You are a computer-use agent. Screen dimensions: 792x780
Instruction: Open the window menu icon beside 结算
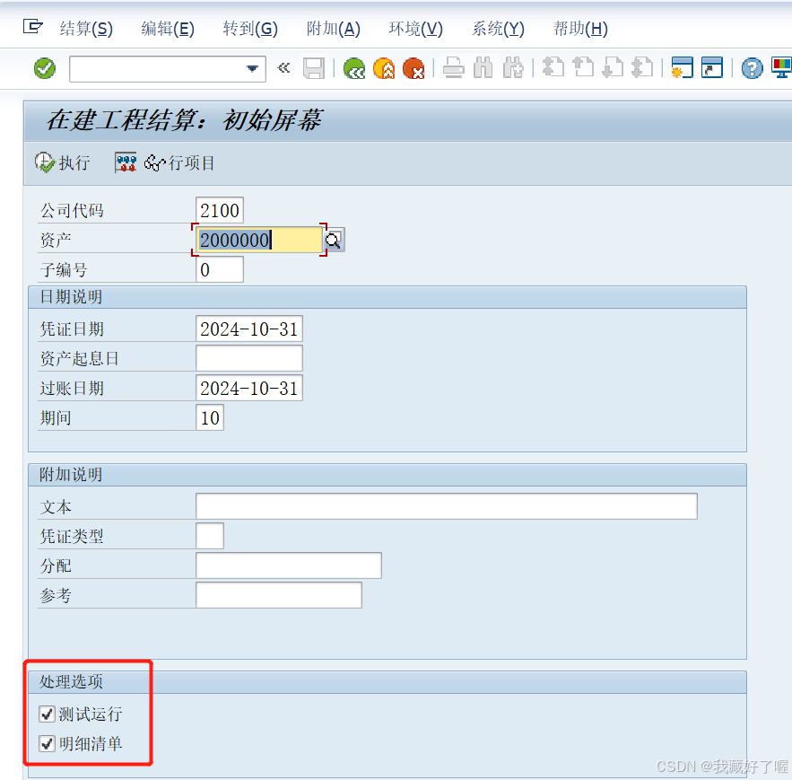[x=33, y=26]
